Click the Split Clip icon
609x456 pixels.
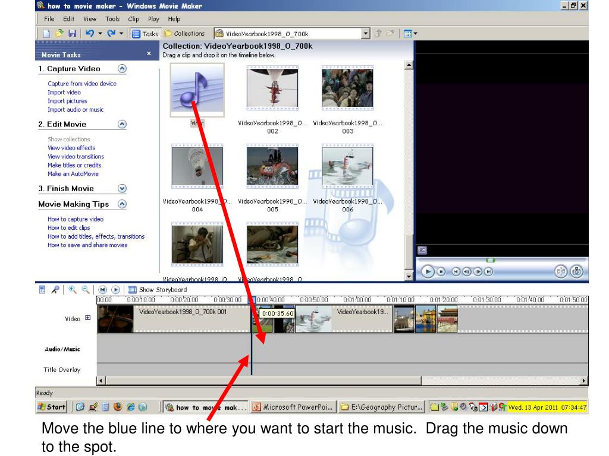tap(560, 271)
